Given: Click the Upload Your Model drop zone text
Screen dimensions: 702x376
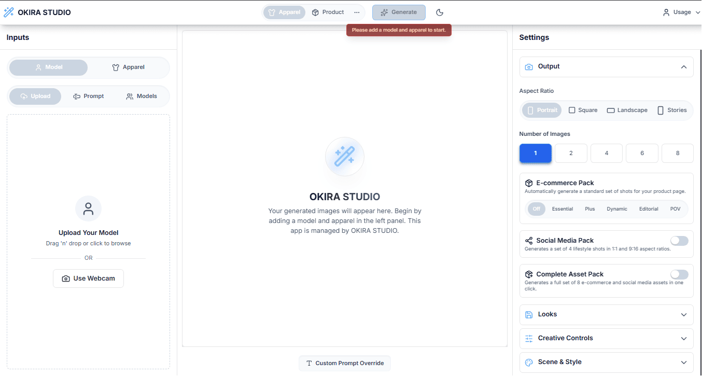Looking at the screenshot, I should point(89,233).
